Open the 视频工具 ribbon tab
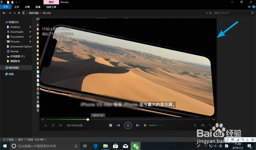 (51, 7)
